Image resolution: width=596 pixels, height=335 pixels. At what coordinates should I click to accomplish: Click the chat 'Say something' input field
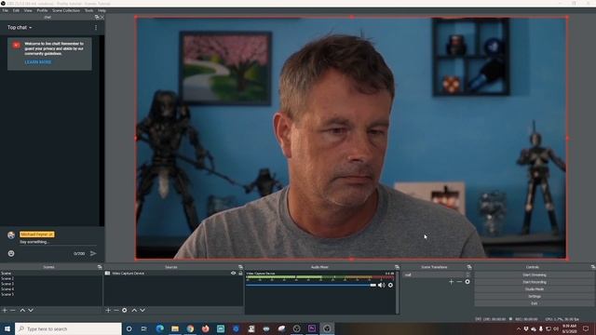(x=57, y=242)
